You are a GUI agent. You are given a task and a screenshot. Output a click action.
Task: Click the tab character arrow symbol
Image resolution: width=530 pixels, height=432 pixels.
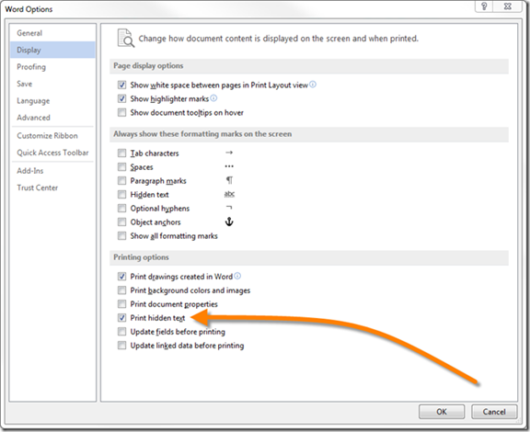[x=229, y=153]
